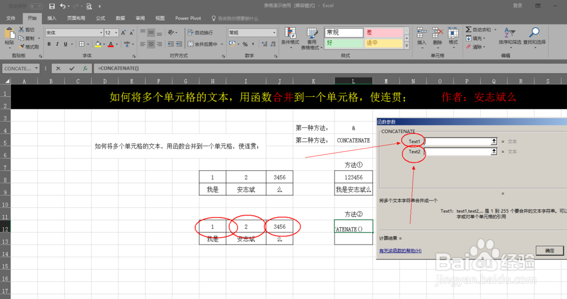
Task: Click the 插入 insert cells icon
Action: (x=422, y=33)
